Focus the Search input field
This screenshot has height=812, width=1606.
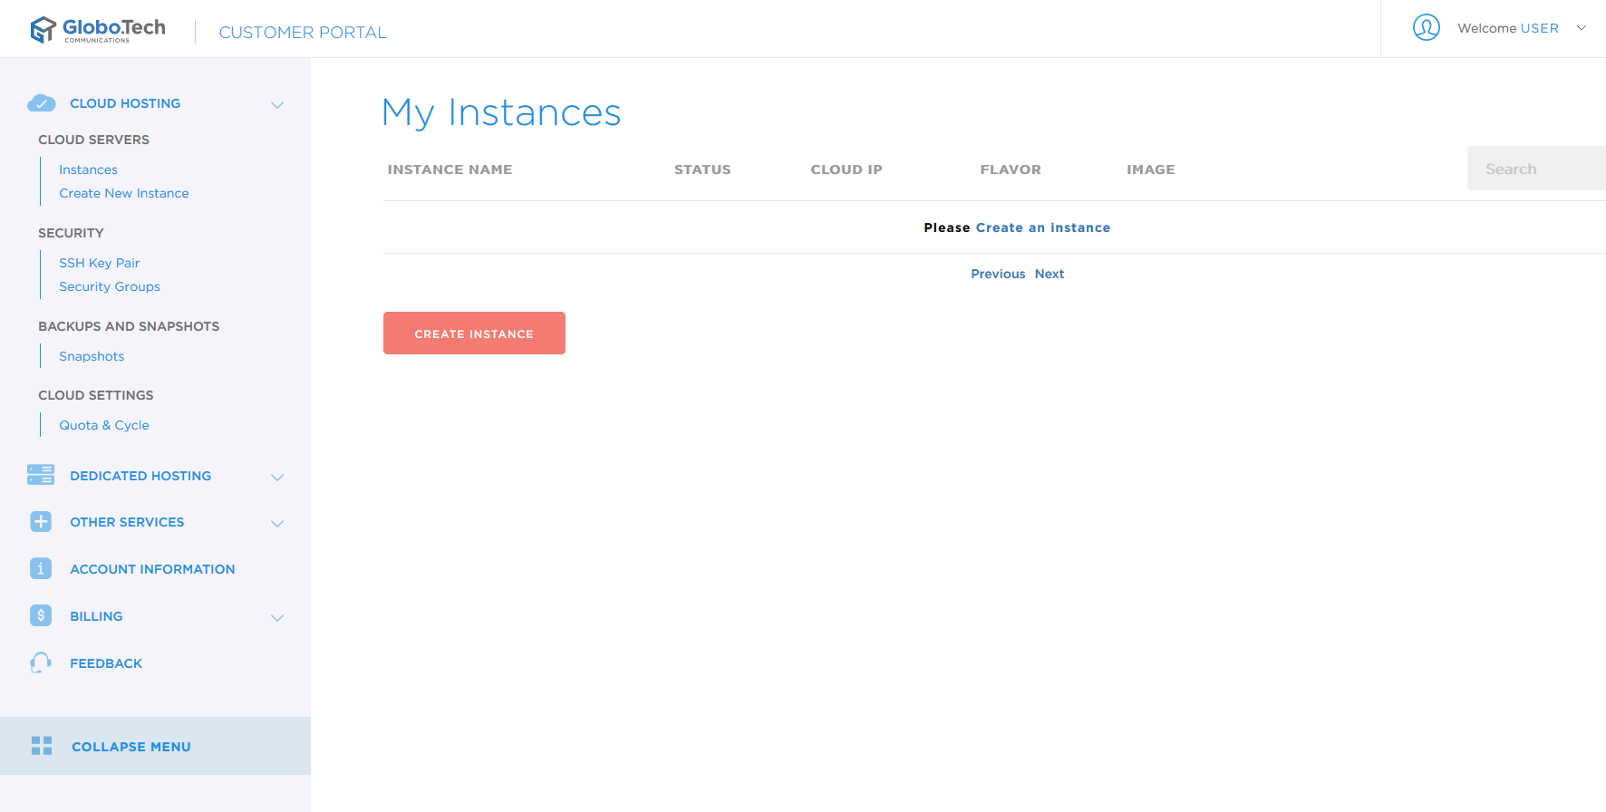pos(1536,169)
